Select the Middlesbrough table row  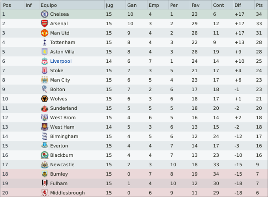pos(134,193)
